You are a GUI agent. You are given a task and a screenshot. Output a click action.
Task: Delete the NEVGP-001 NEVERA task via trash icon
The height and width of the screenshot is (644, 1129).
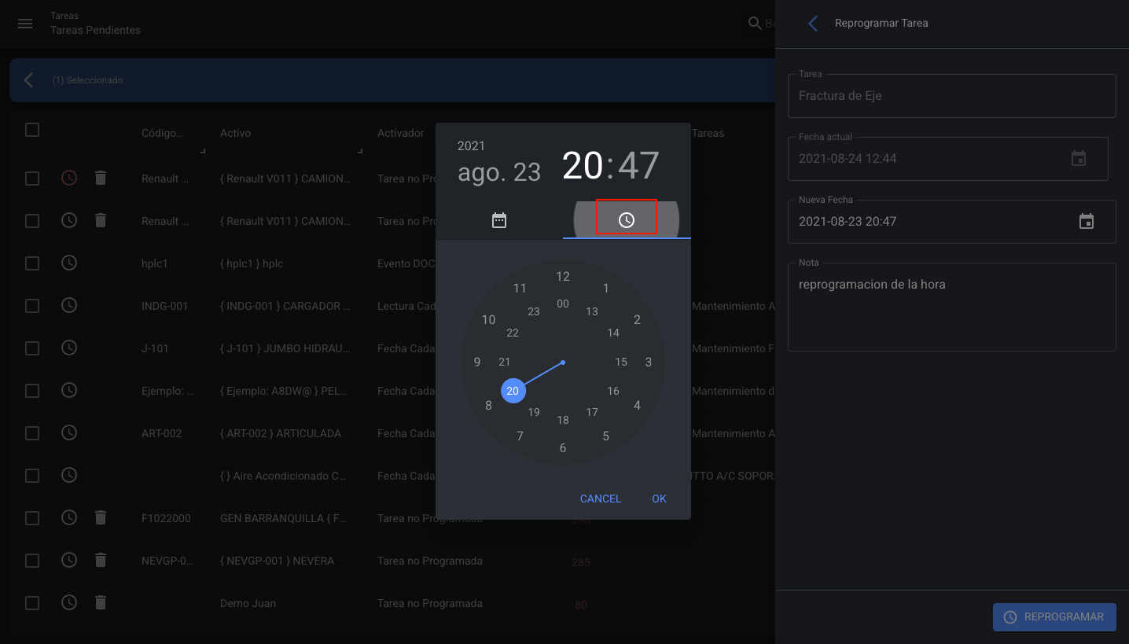coord(101,560)
